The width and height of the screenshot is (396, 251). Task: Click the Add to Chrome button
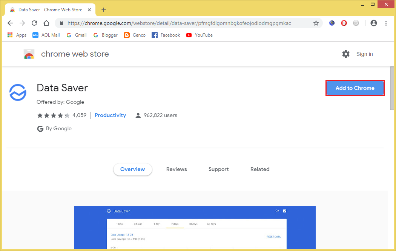pyautogui.click(x=355, y=88)
